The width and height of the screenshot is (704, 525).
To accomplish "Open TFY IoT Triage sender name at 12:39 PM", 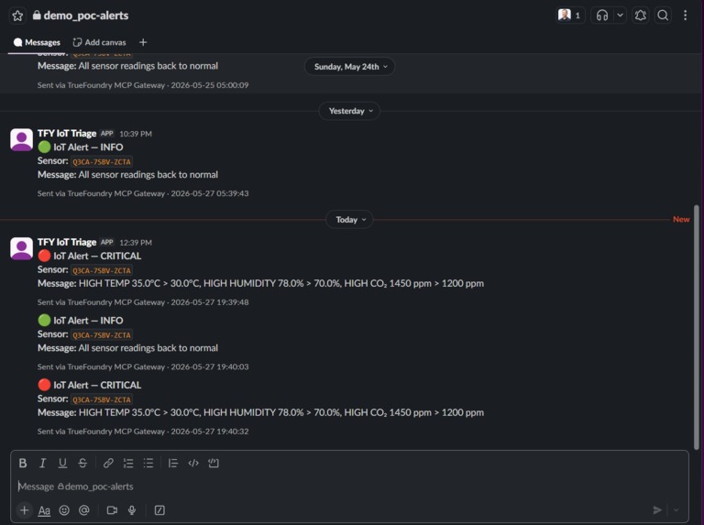I will [67, 242].
